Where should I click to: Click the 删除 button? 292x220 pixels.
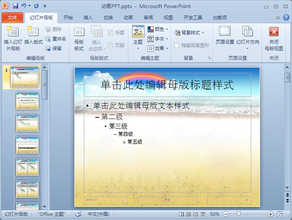pos(53,29)
